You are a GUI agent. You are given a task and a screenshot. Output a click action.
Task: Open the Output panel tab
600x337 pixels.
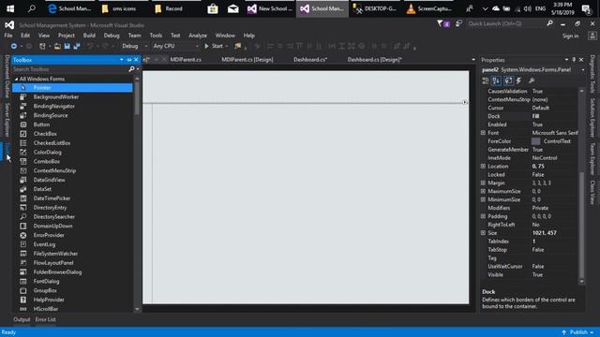(x=22, y=319)
